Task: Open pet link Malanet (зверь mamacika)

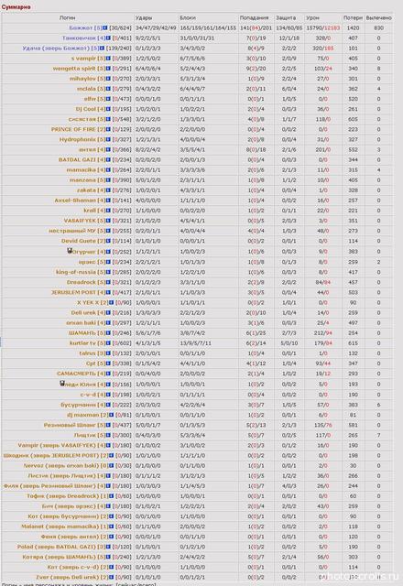Action: pos(65,526)
